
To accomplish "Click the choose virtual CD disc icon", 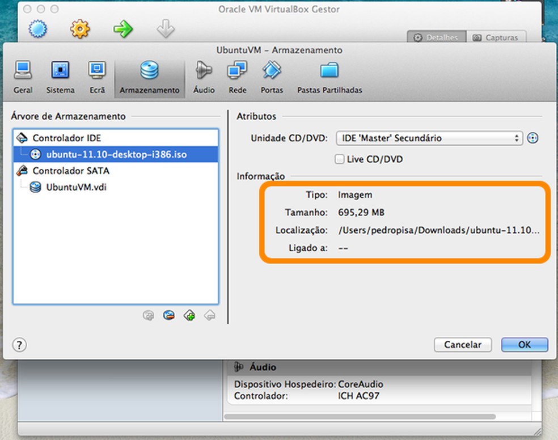I will click(532, 138).
